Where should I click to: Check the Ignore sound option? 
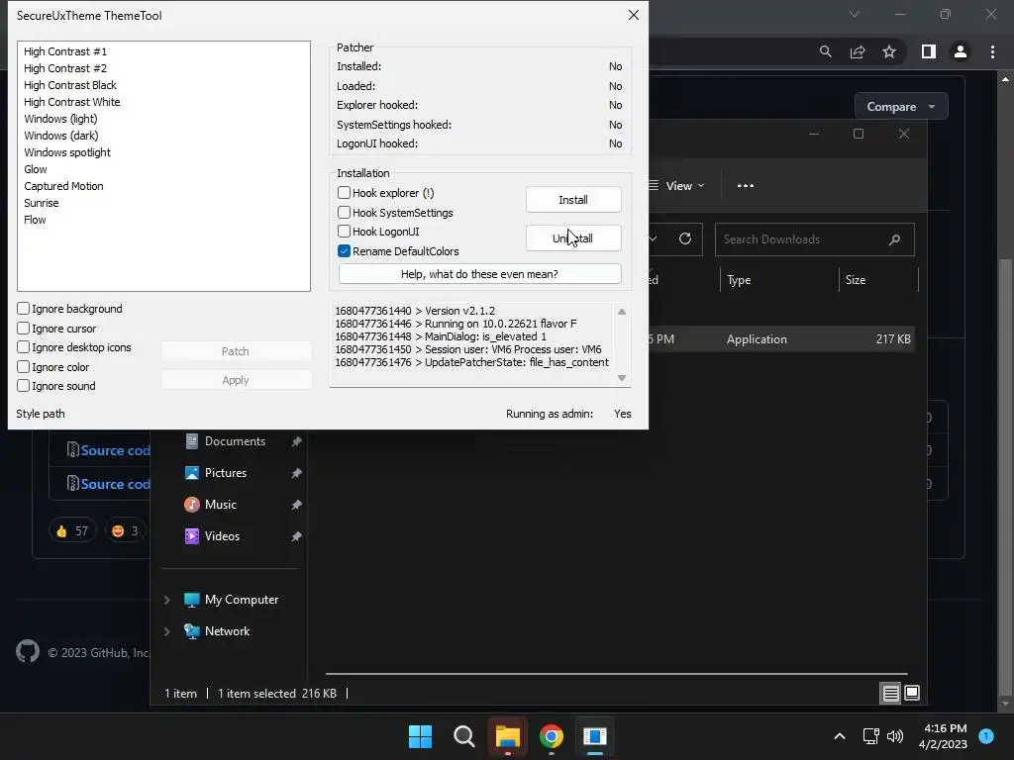pos(24,386)
